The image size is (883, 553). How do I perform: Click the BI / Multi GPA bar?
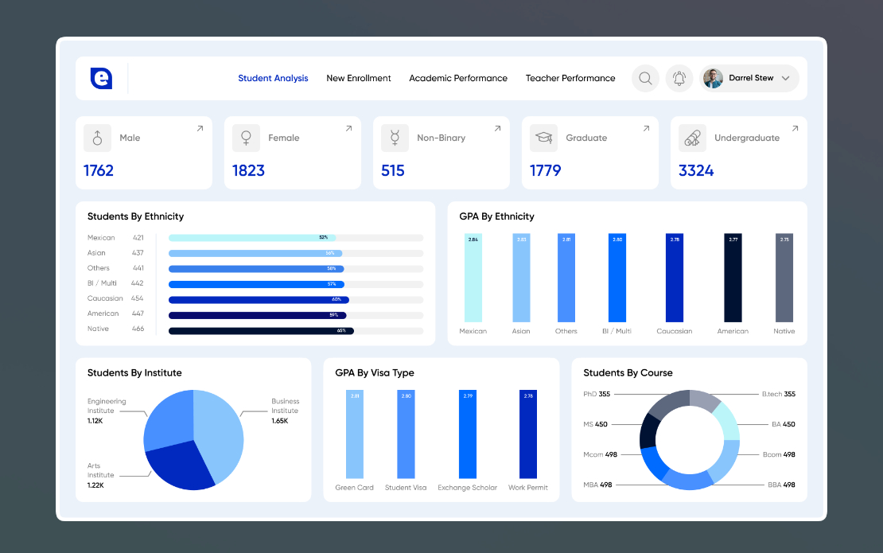click(617, 278)
